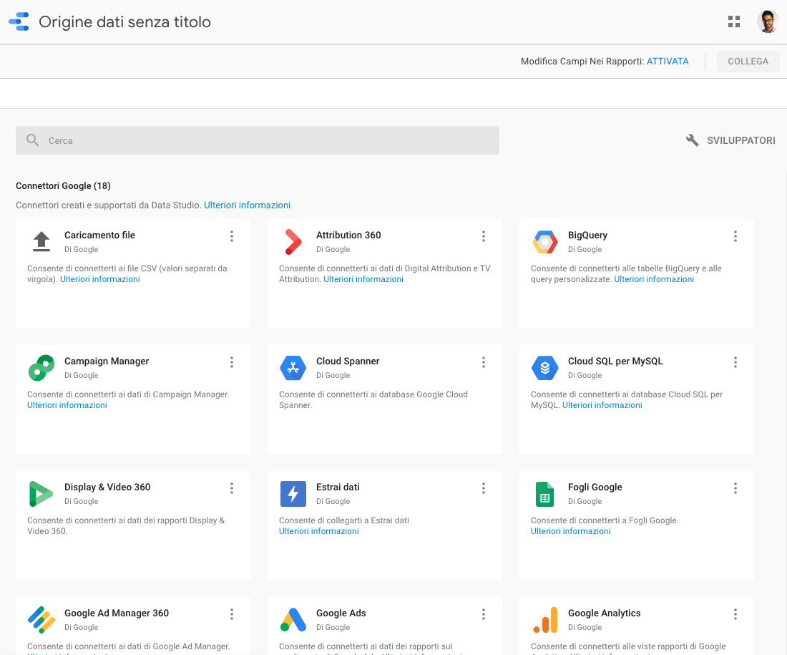Click the Cerca search field
This screenshot has height=655, width=787.
(258, 140)
